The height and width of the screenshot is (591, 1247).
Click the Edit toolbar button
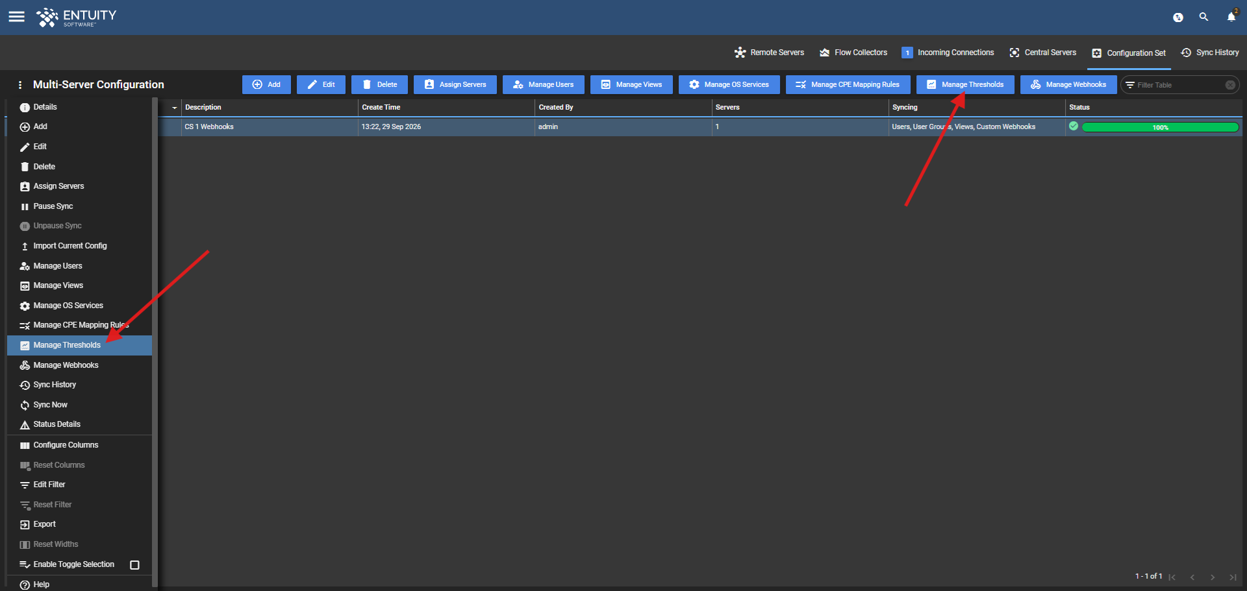pyautogui.click(x=321, y=85)
